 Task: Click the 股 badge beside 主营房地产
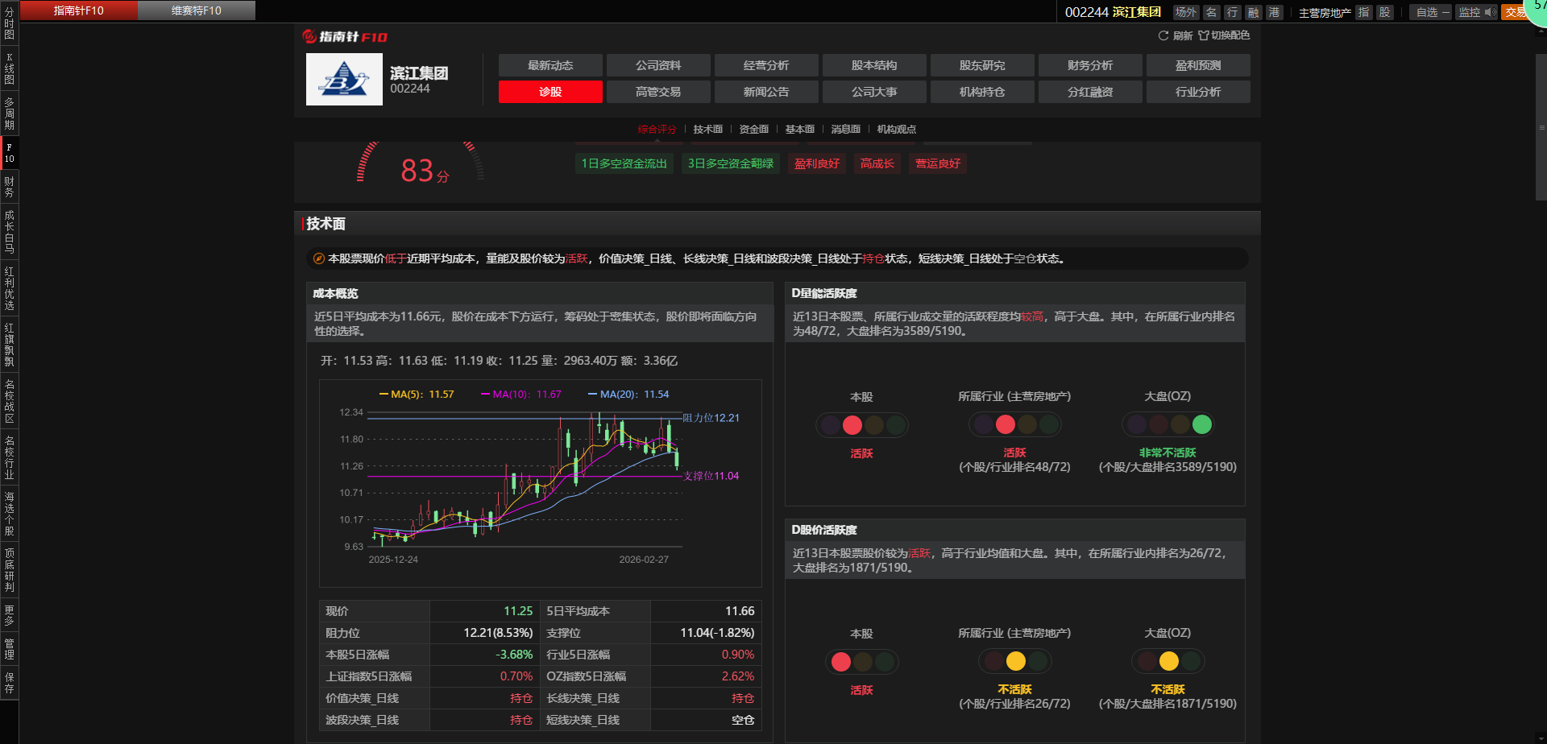point(1385,12)
